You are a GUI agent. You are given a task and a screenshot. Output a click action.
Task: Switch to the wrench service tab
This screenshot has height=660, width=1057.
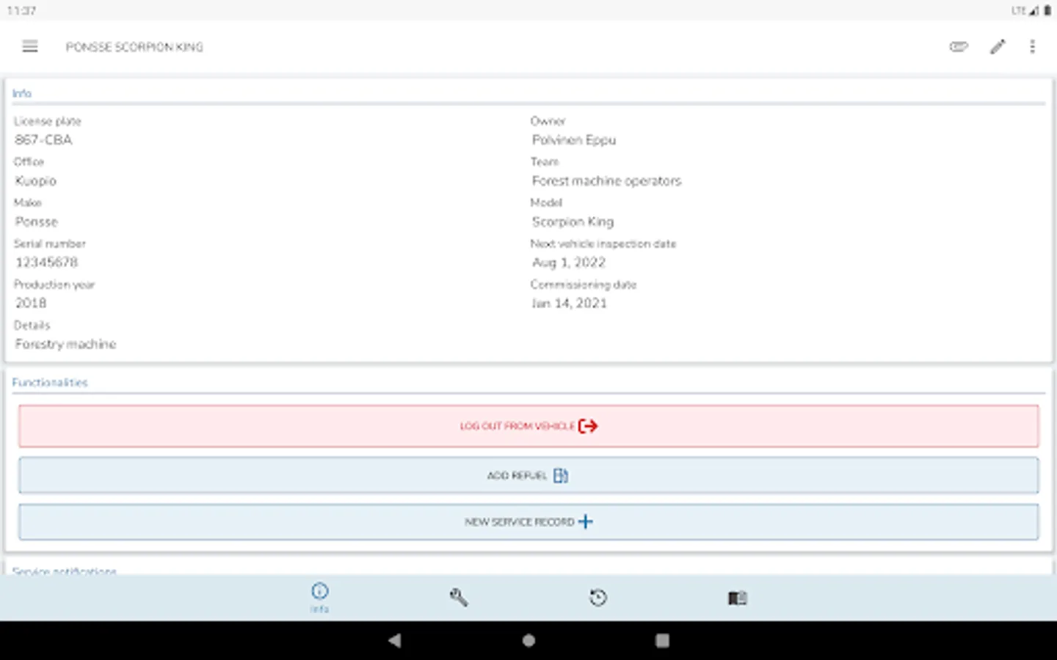[459, 598]
